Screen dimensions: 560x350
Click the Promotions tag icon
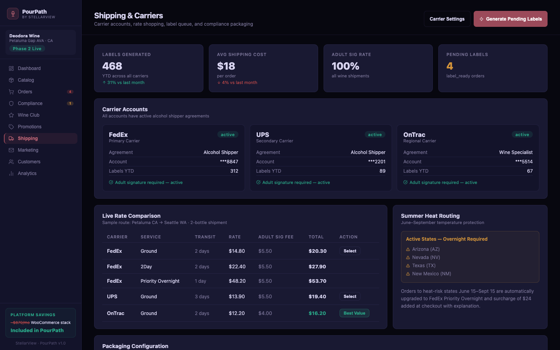pos(11,127)
